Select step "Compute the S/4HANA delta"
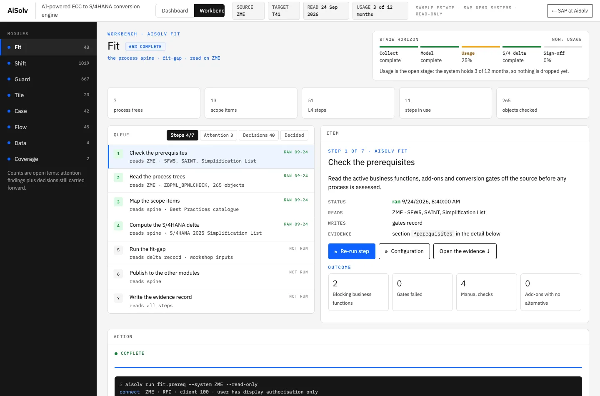This screenshot has width=600, height=396. coord(211,229)
